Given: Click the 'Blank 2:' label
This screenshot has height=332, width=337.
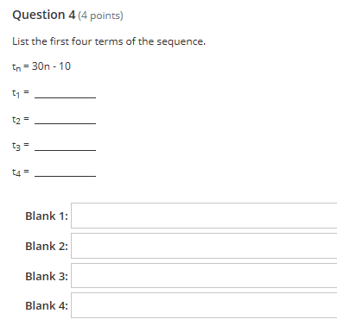Looking at the screenshot, I should tap(47, 246).
